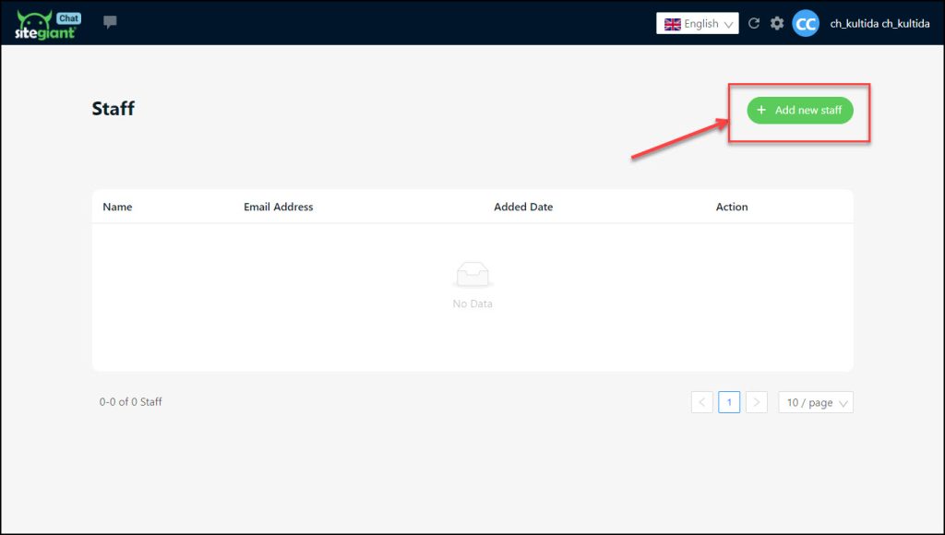Click the Add new staff button
Viewport: 945px width, 535px height.
point(800,111)
